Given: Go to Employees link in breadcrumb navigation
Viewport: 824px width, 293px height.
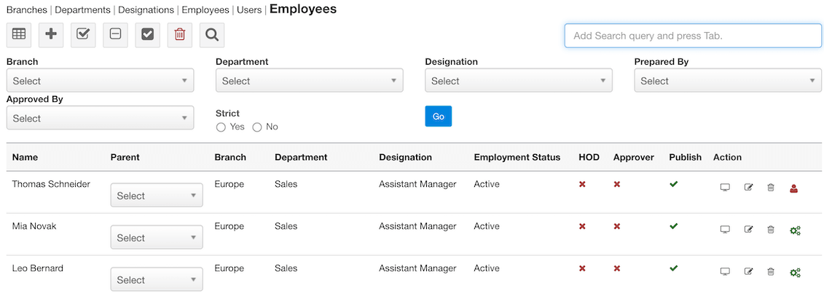Looking at the screenshot, I should coord(205,10).
